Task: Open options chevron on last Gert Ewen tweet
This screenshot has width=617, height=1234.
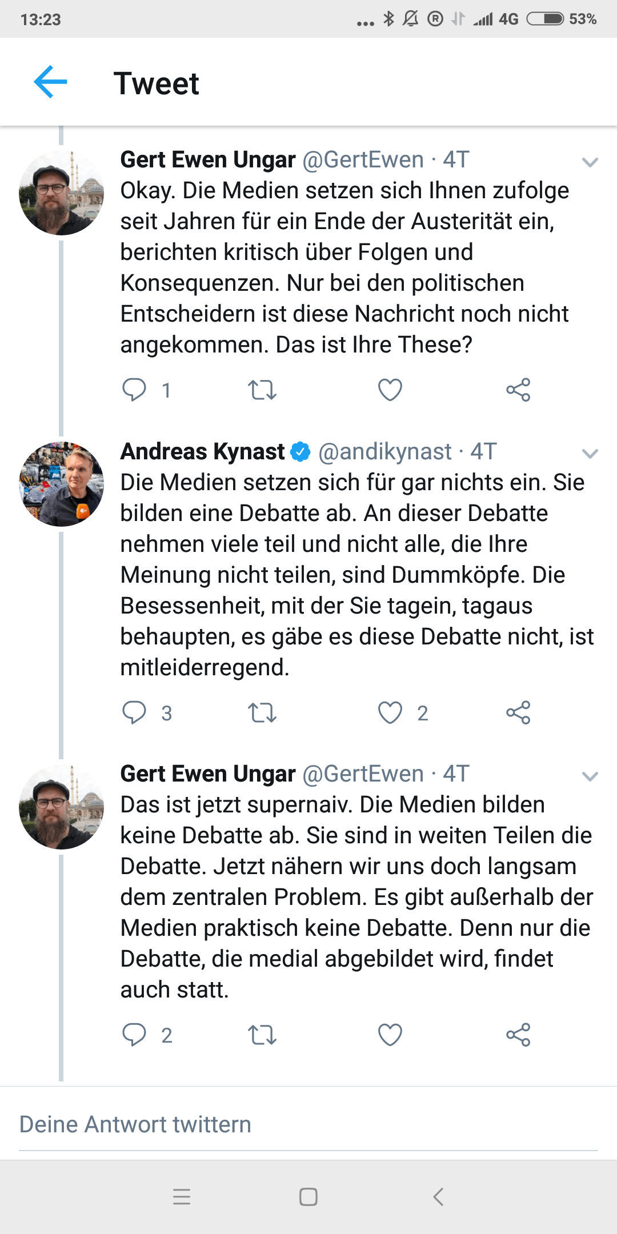Action: coord(590,776)
